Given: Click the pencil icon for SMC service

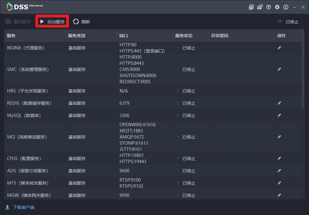Looking at the screenshot, I should click(279, 69).
